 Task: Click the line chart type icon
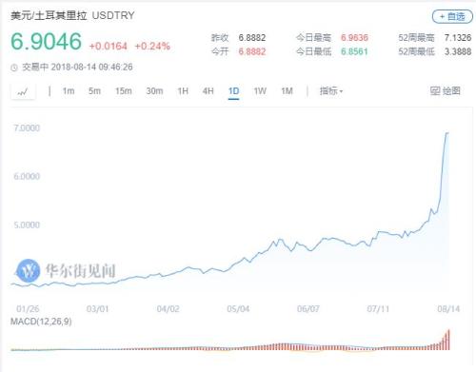click(x=23, y=92)
